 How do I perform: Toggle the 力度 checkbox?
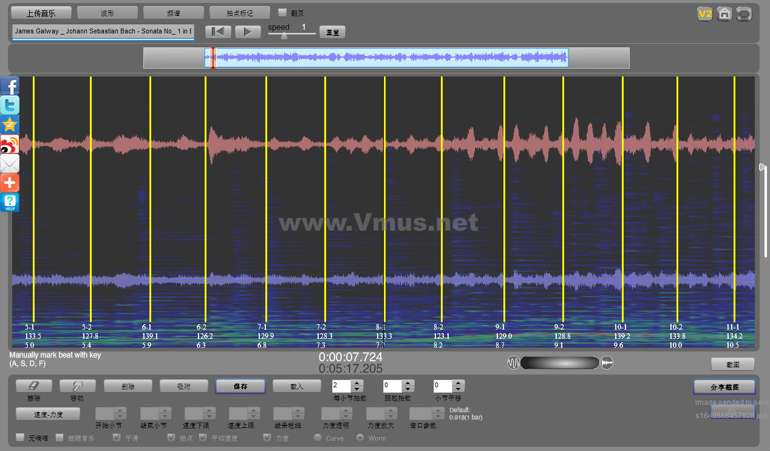[x=267, y=437]
